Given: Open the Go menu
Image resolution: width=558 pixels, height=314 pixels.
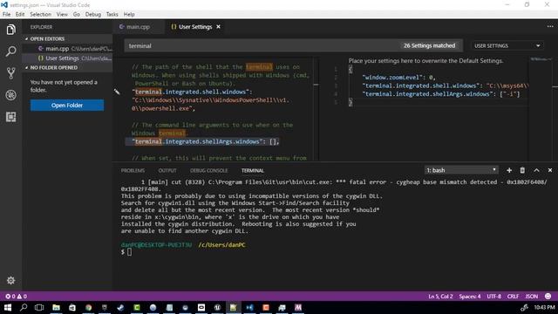Looking at the screenshot, I should tap(77, 14).
